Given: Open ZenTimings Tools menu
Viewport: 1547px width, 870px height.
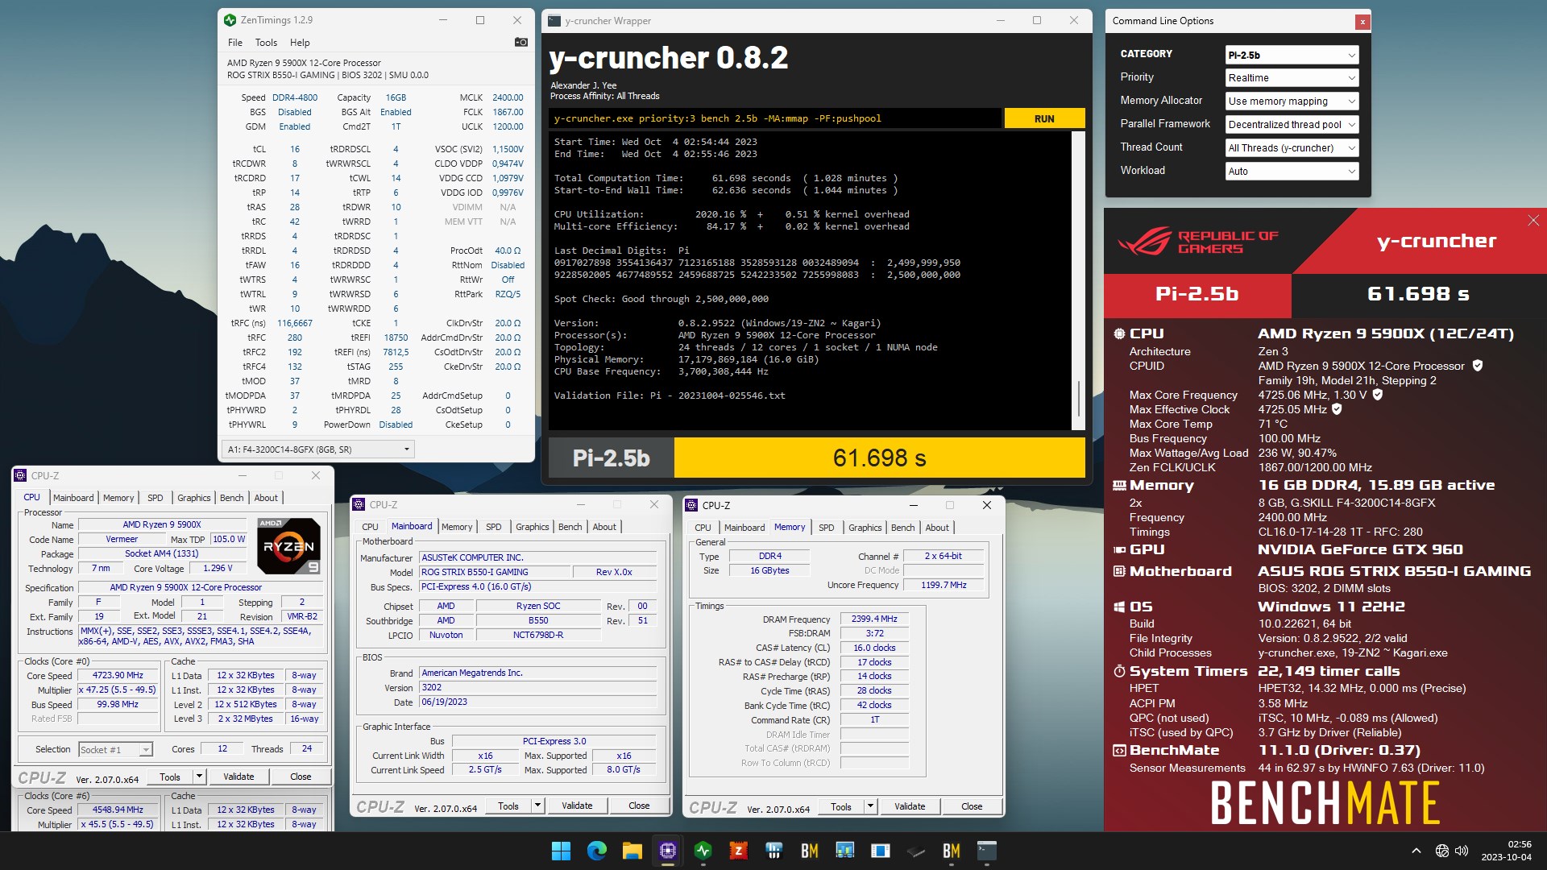Looking at the screenshot, I should 266,43.
